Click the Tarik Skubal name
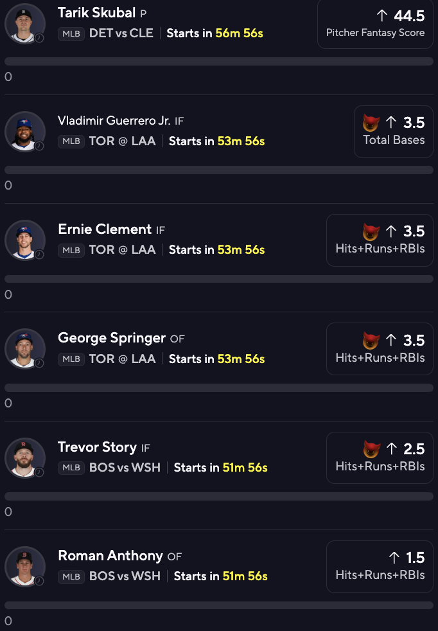Viewport: 438px width, 631px height. (x=96, y=13)
